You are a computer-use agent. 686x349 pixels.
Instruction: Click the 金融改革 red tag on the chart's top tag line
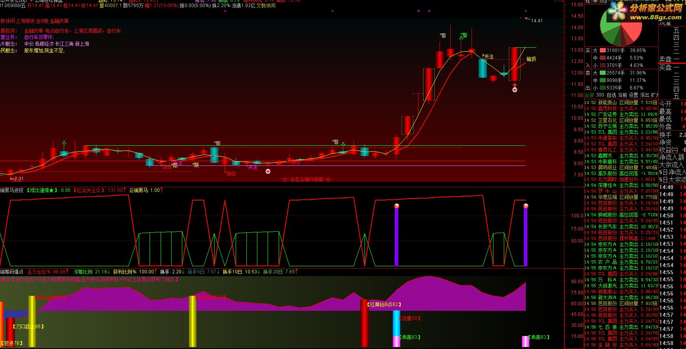point(59,21)
